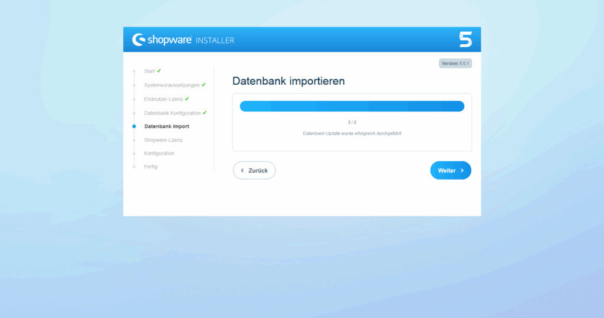Click the Version 5.0.1 badge

tap(455, 64)
